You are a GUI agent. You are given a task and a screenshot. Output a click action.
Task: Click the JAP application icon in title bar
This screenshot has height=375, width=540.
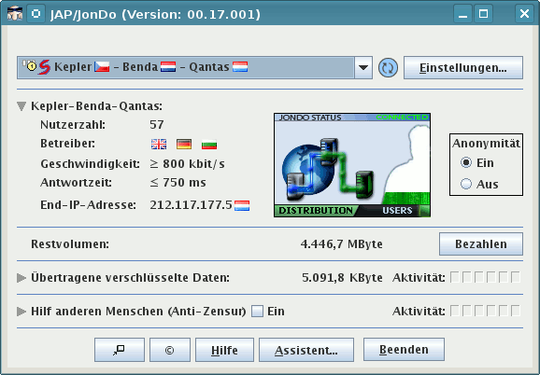pos(15,14)
